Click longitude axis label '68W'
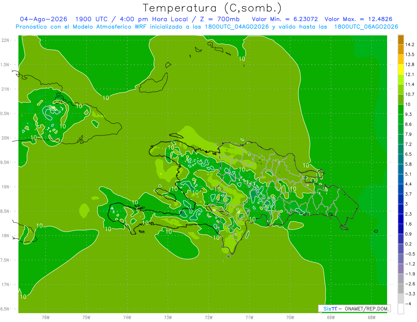The width and height of the screenshot is (417, 322). [371, 317]
